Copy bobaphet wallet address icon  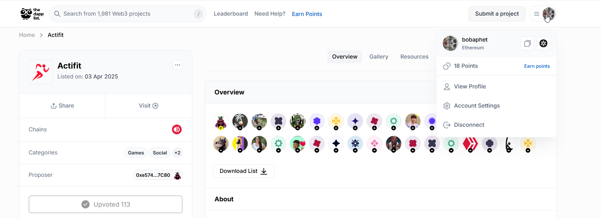pos(527,43)
